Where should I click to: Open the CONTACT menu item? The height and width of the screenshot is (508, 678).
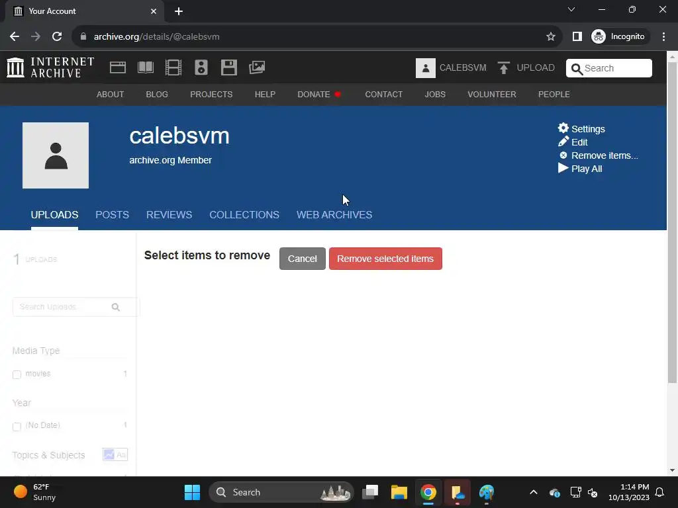click(383, 94)
